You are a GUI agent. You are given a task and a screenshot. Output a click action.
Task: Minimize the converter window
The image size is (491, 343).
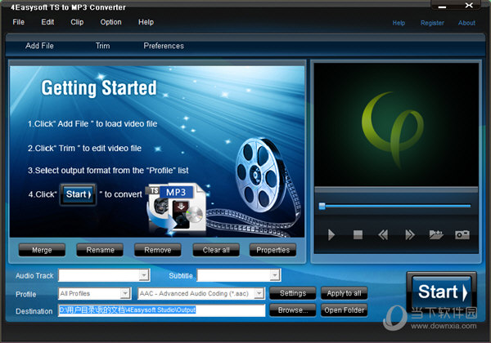coord(442,6)
